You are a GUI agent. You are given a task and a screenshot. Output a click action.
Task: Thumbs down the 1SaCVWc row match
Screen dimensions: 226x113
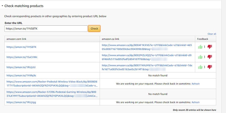pyautogui.click(x=210, y=57)
